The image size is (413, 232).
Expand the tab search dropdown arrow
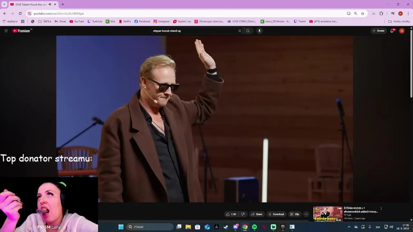4,4
